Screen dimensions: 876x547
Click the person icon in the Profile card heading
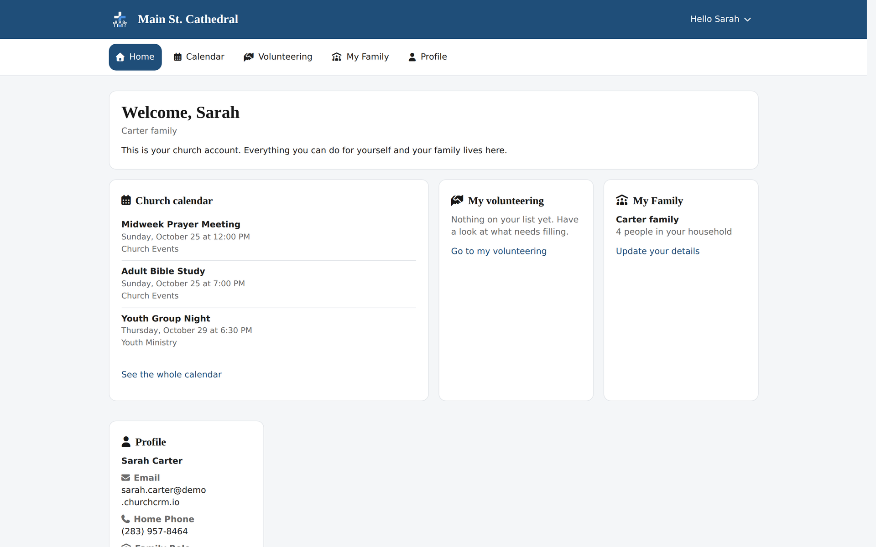coord(126,442)
